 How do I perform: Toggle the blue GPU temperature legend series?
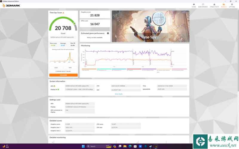point(119,69)
